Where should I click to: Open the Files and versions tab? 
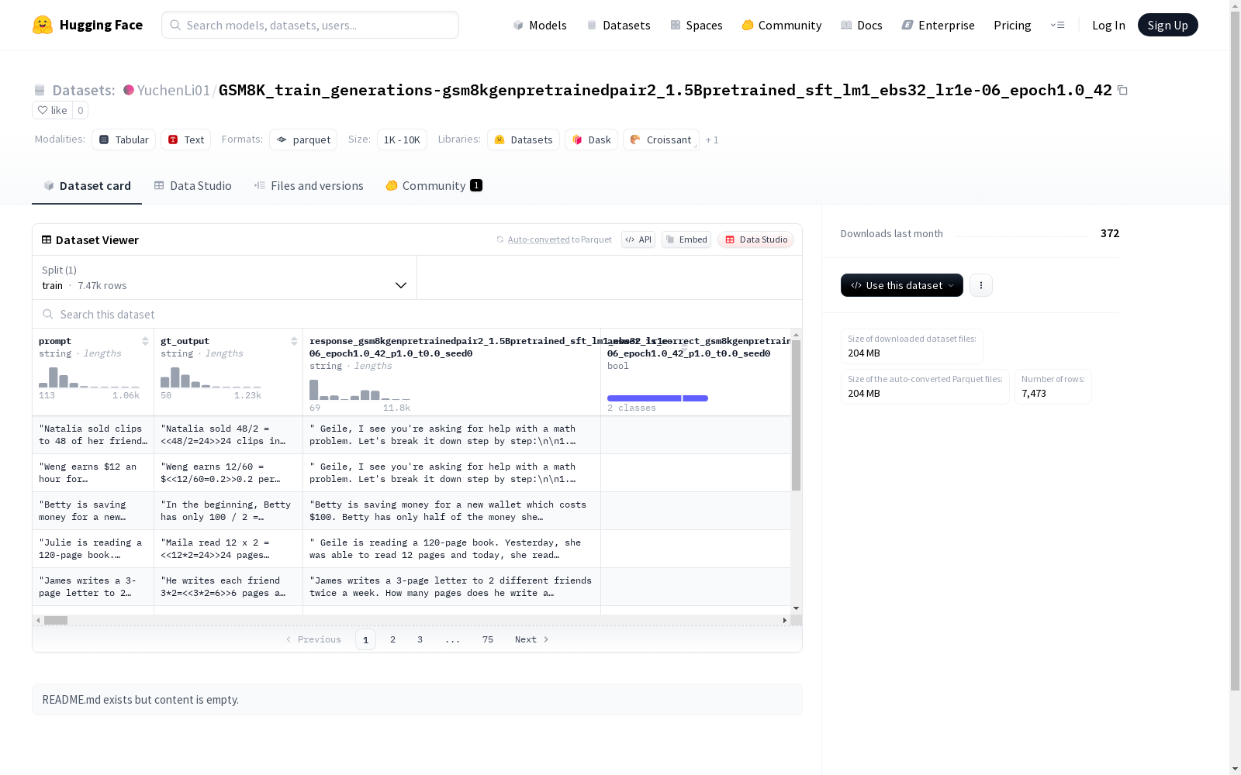(x=309, y=185)
